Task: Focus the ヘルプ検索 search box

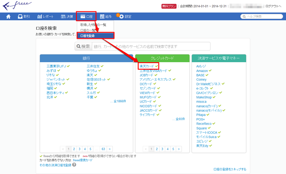Action: (262, 16)
